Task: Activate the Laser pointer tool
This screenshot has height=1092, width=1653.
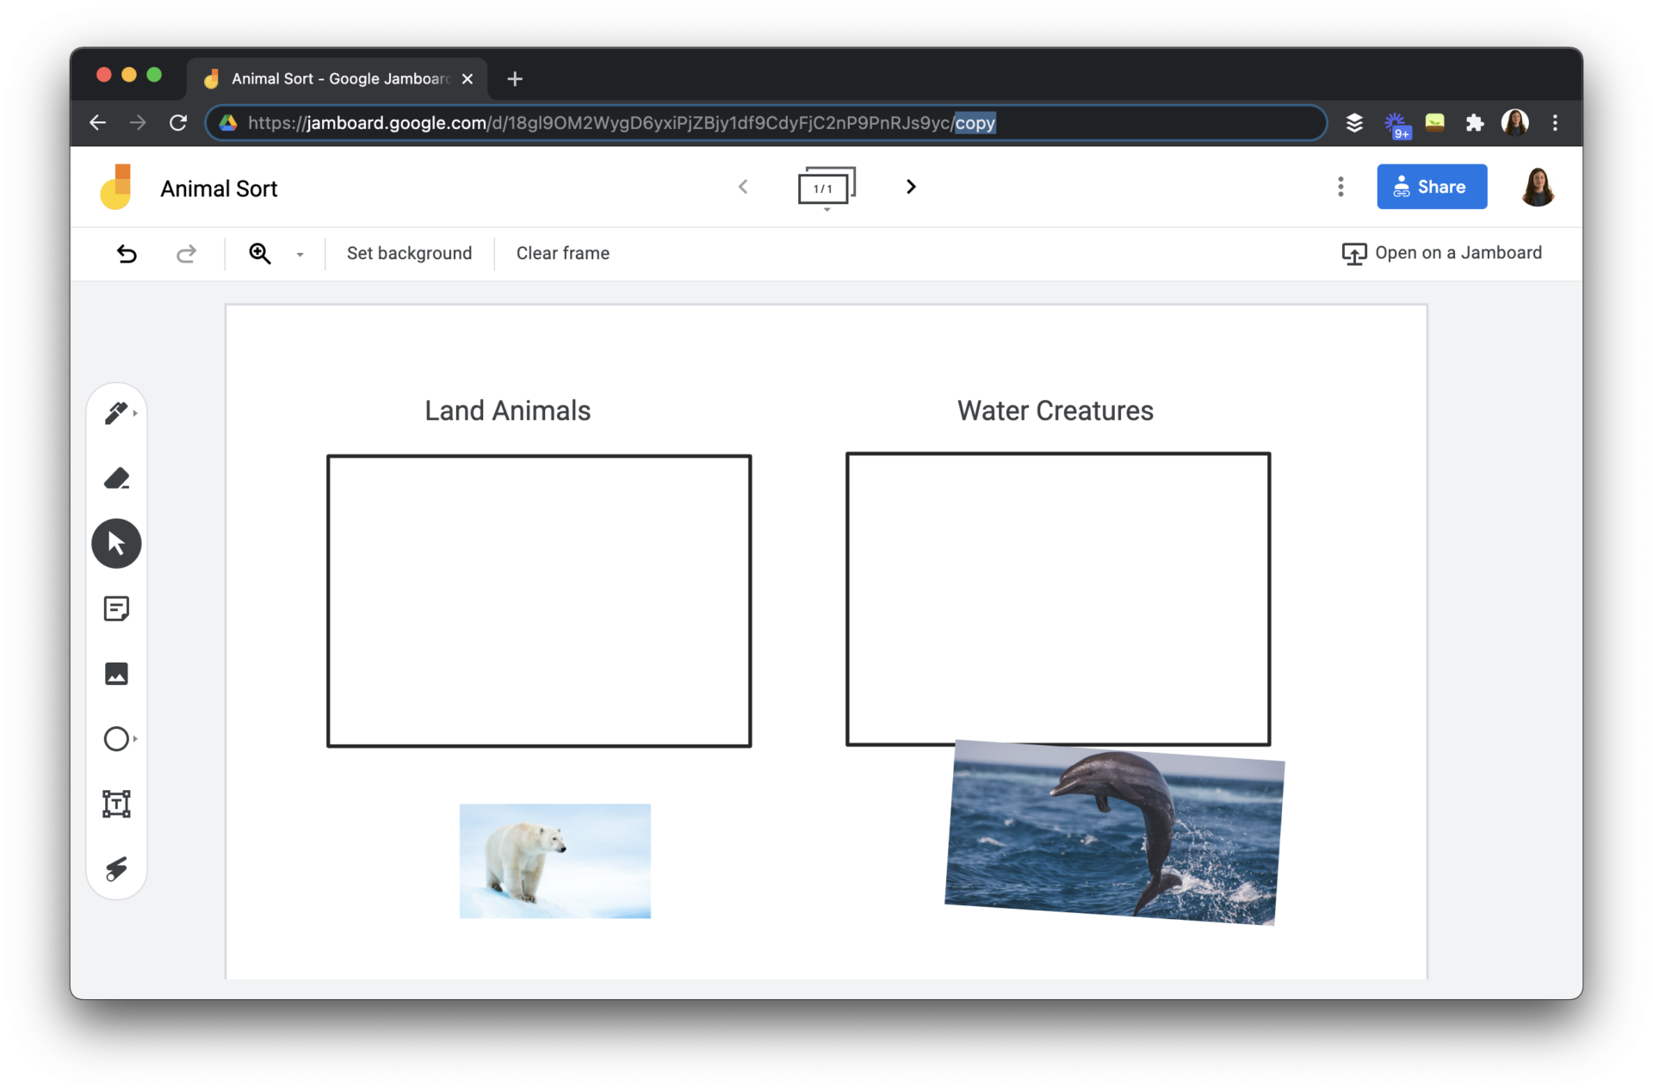Action: point(116,868)
